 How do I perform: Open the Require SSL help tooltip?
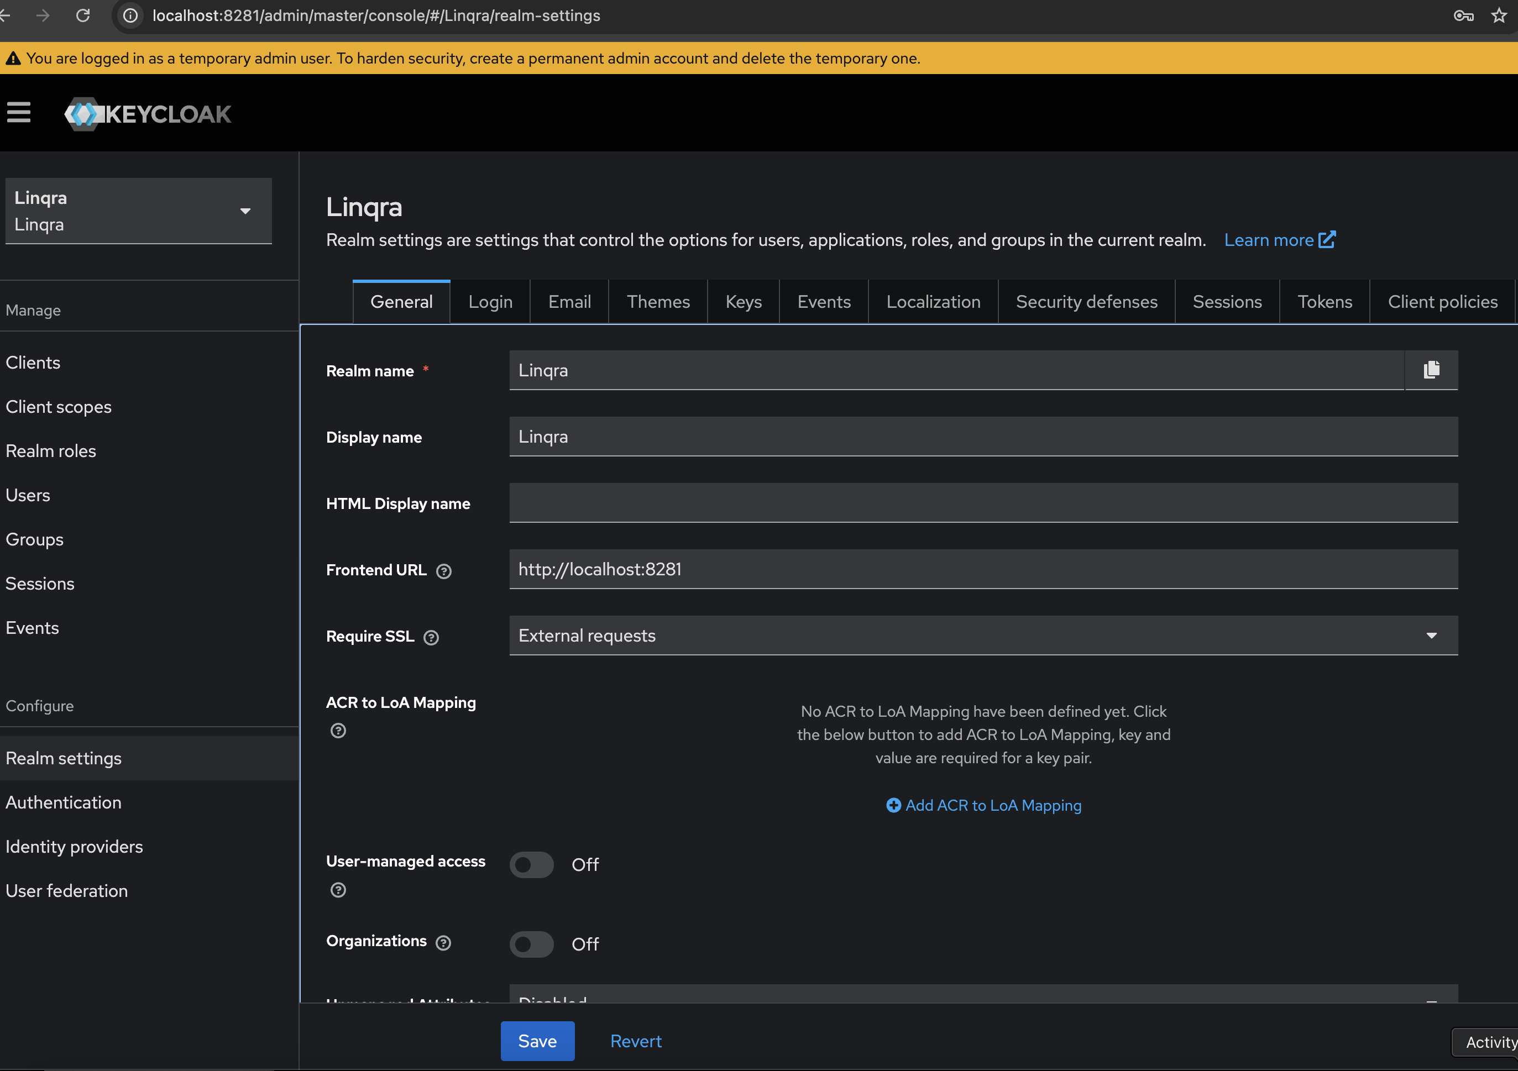point(431,637)
